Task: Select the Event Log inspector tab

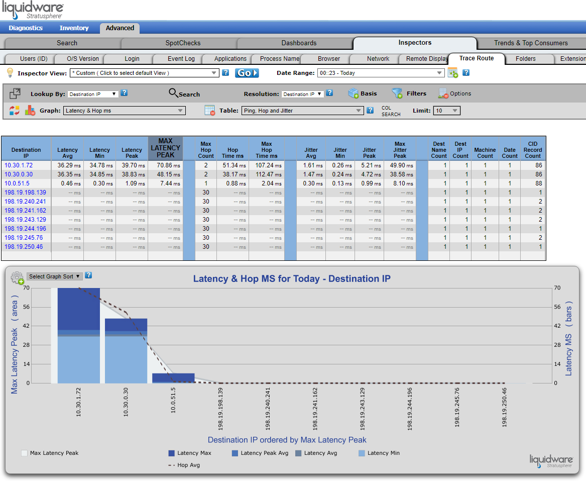Action: 181,59
